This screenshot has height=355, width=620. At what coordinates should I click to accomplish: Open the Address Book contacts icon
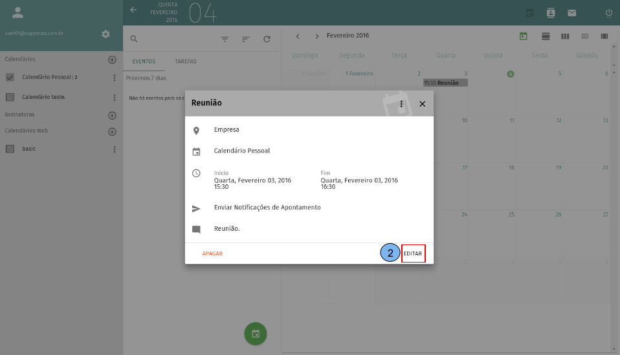click(x=551, y=13)
